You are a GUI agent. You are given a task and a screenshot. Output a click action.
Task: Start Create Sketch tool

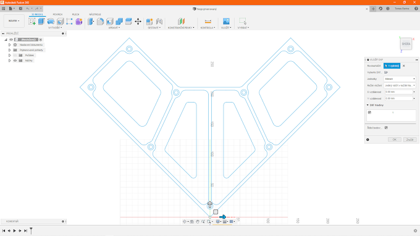click(32, 22)
